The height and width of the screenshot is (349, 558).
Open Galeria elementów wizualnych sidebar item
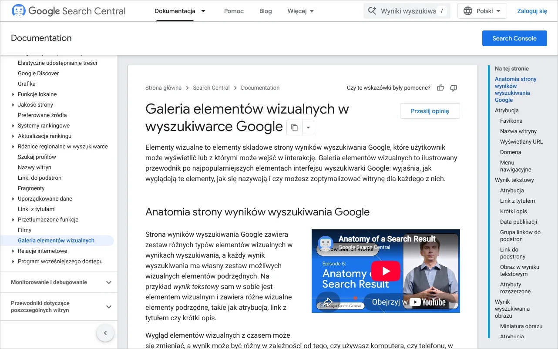[x=57, y=241]
